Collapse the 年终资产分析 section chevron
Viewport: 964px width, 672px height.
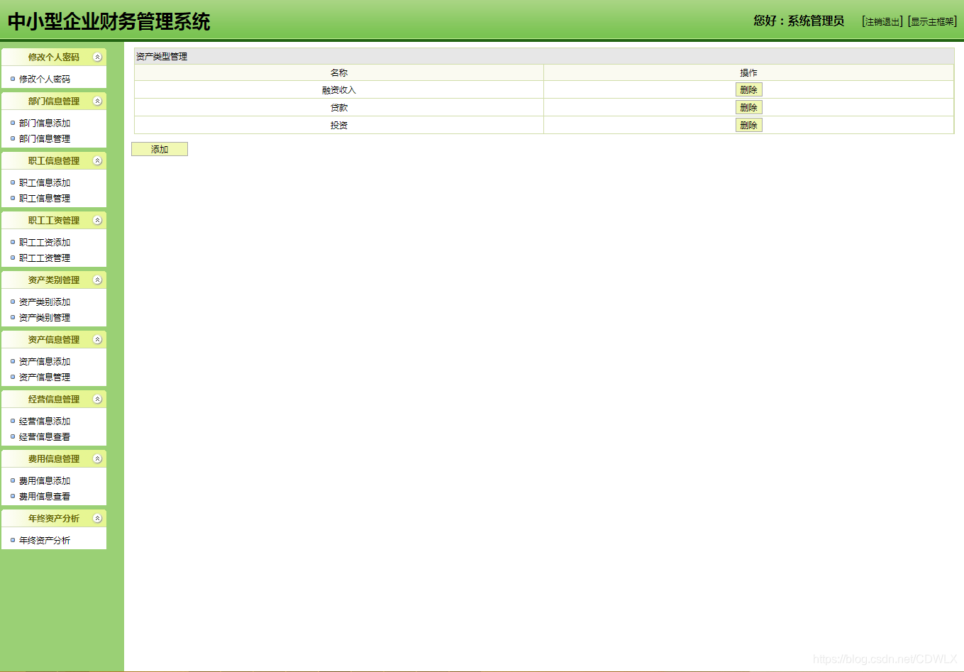[98, 519]
